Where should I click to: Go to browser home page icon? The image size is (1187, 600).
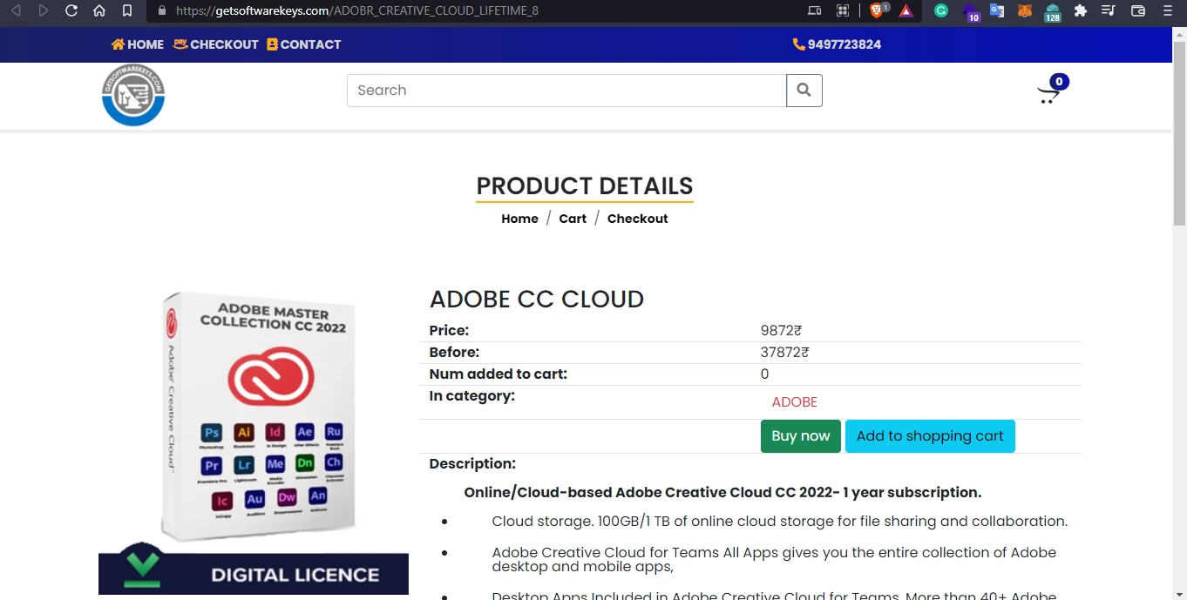click(x=99, y=10)
